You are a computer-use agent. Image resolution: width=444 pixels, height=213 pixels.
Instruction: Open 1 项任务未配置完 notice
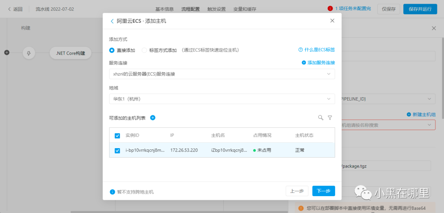point(353,9)
